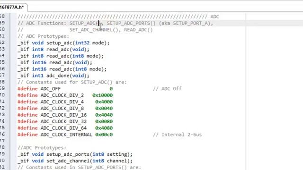Screen dimensions: 303x170
Task: Click 'ADC_OFF' define name
Action: [x=51, y=89]
